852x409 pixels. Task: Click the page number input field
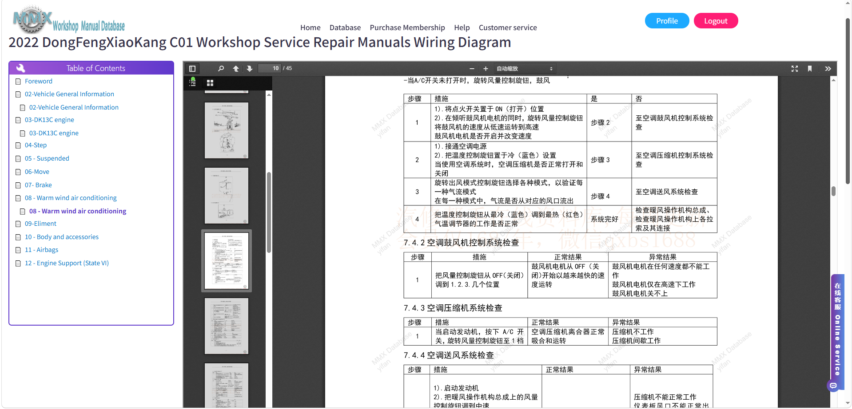click(270, 68)
